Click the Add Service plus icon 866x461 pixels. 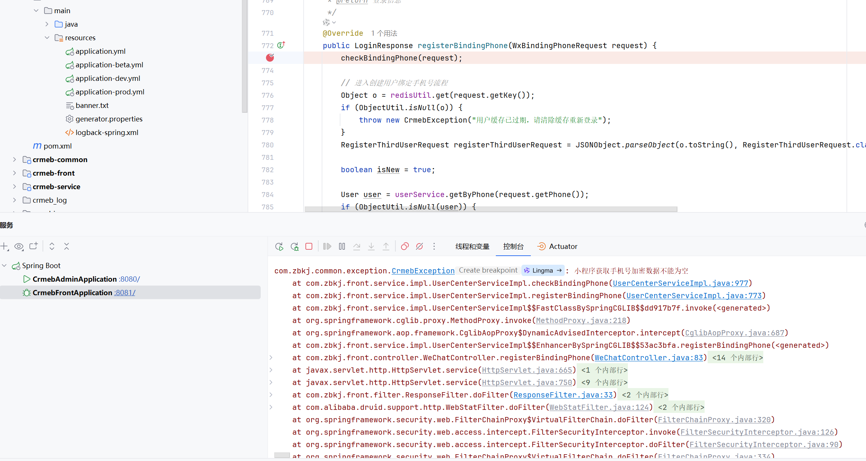[5, 247]
